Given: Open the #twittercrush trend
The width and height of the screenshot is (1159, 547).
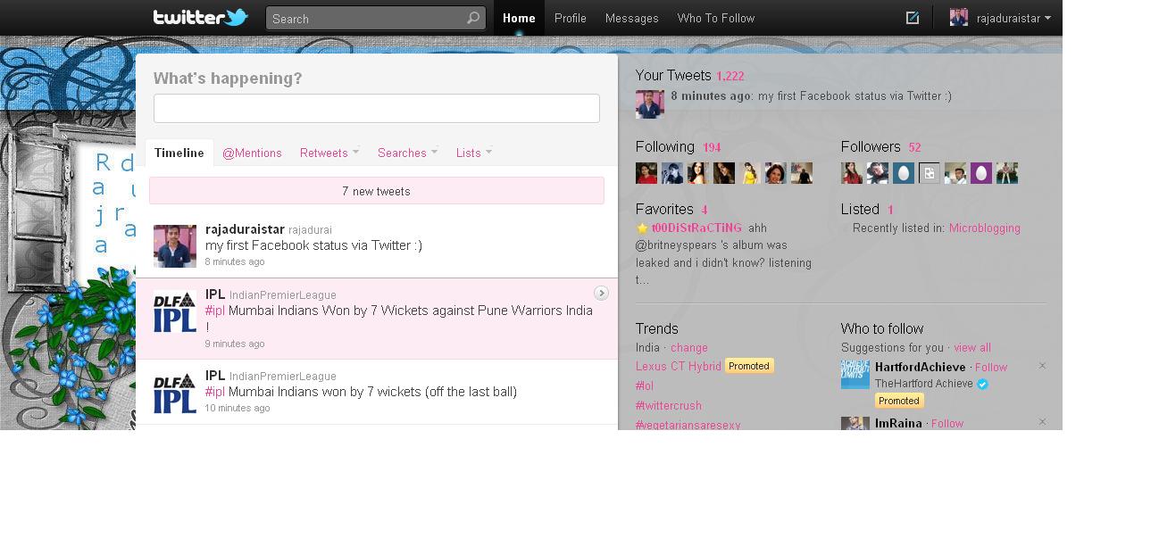Looking at the screenshot, I should [x=668, y=406].
